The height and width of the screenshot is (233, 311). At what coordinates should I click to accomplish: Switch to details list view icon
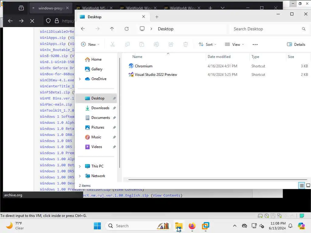[302, 185]
